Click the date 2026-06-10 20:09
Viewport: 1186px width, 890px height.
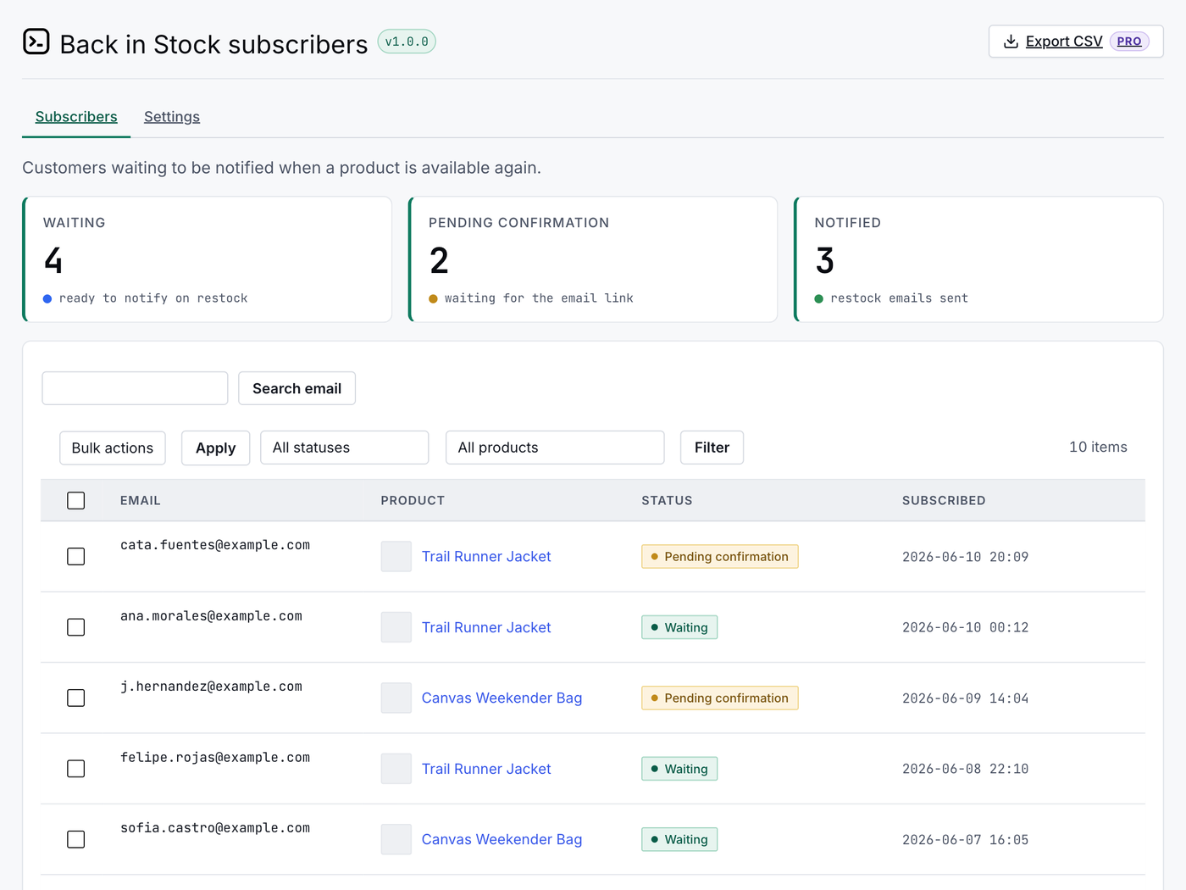click(x=965, y=557)
